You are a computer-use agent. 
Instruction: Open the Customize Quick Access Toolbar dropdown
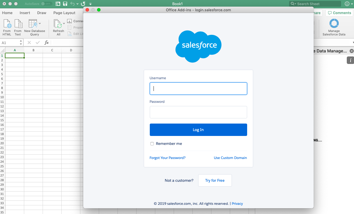point(90,4)
